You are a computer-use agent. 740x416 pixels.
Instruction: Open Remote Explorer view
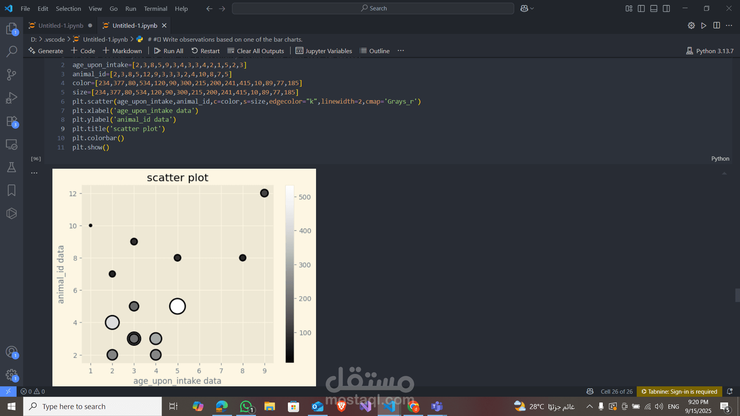point(12,144)
